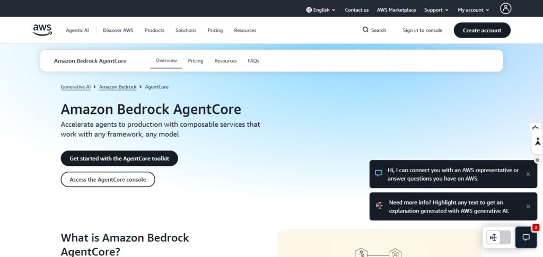Screen dimensions: 543x257
Task: Open the Solutions menu
Action: click(186, 30)
